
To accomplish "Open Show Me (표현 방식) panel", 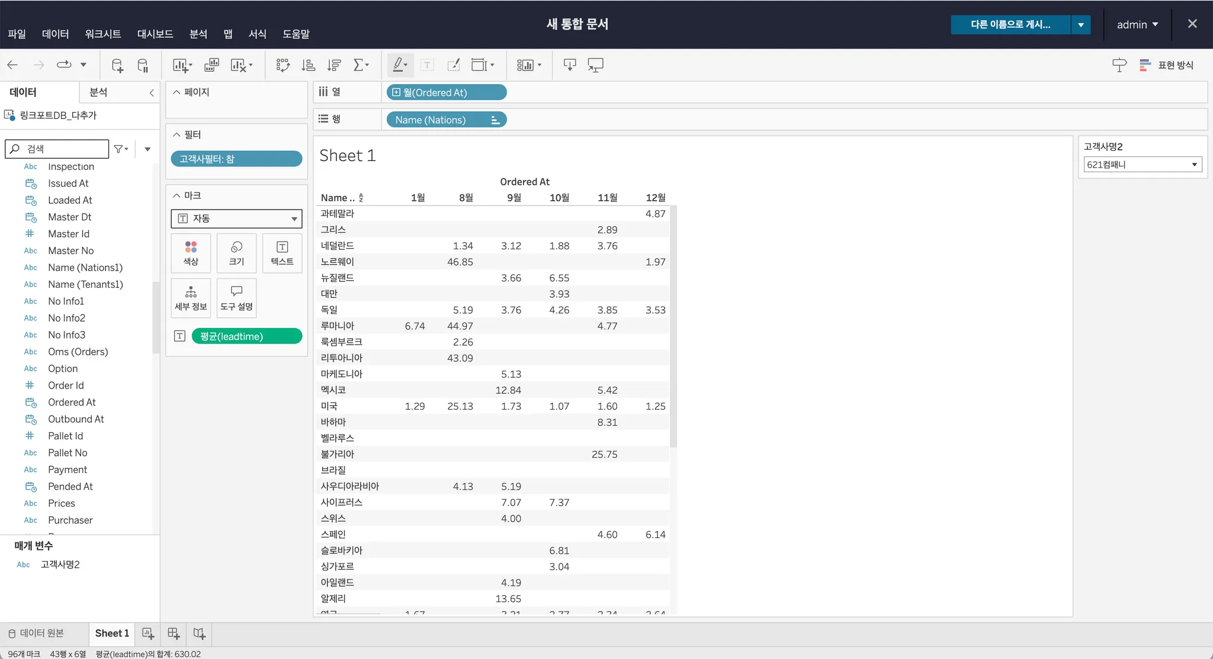I will click(1167, 65).
